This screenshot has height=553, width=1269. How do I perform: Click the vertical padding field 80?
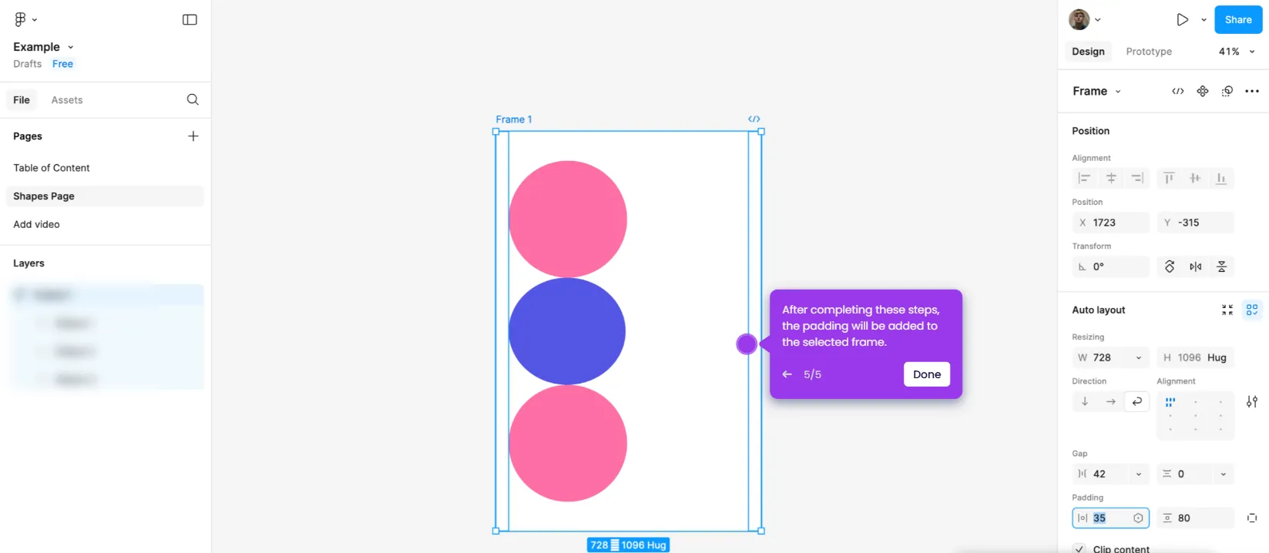click(x=1195, y=518)
